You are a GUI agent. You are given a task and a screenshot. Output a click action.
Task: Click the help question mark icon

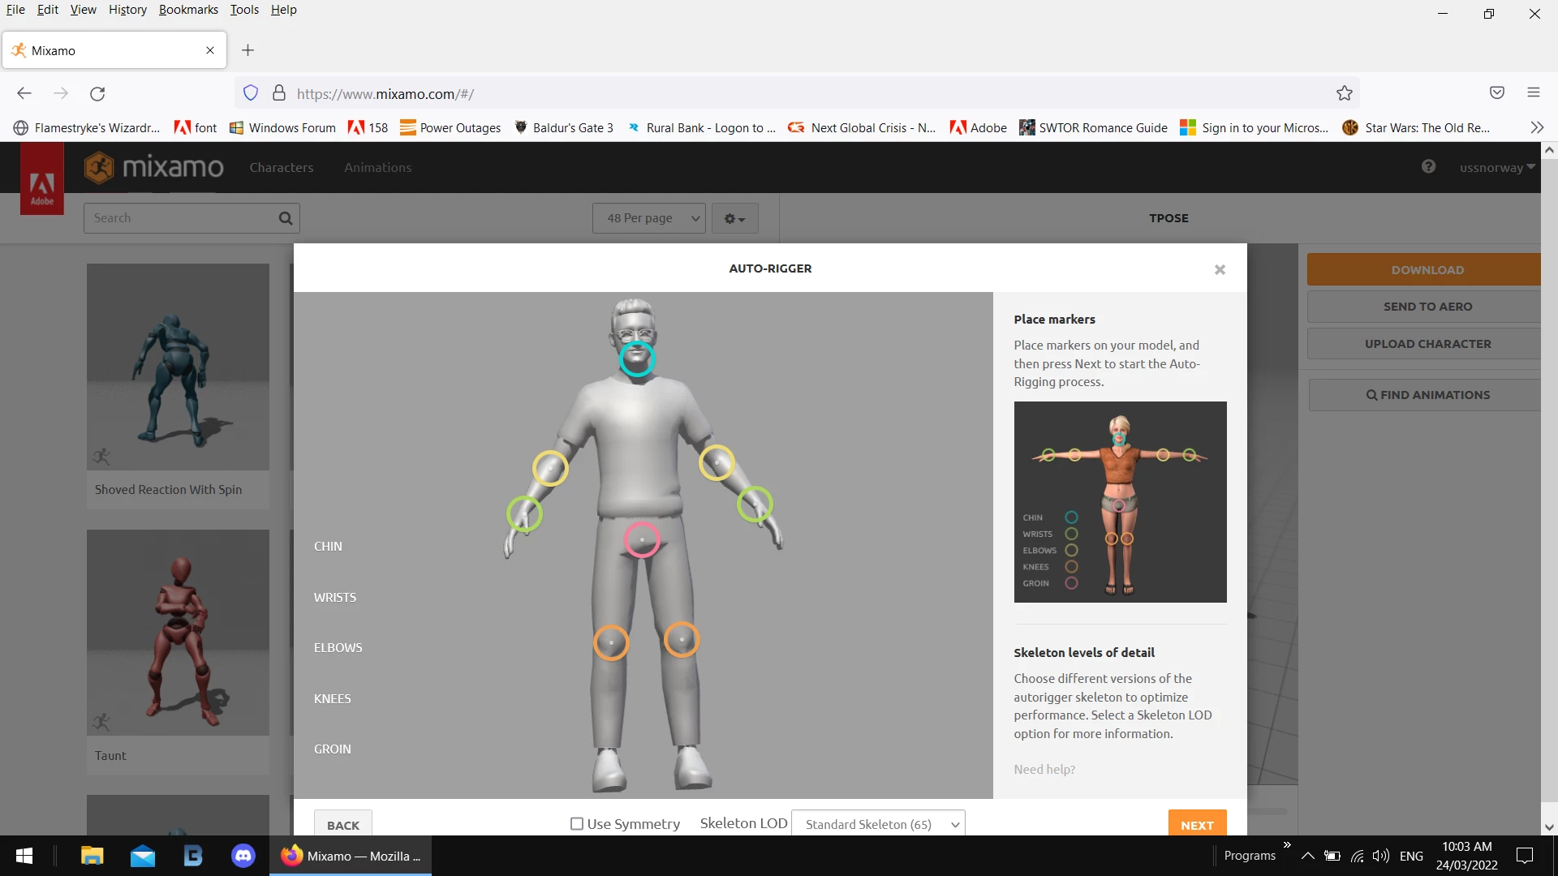click(x=1428, y=167)
